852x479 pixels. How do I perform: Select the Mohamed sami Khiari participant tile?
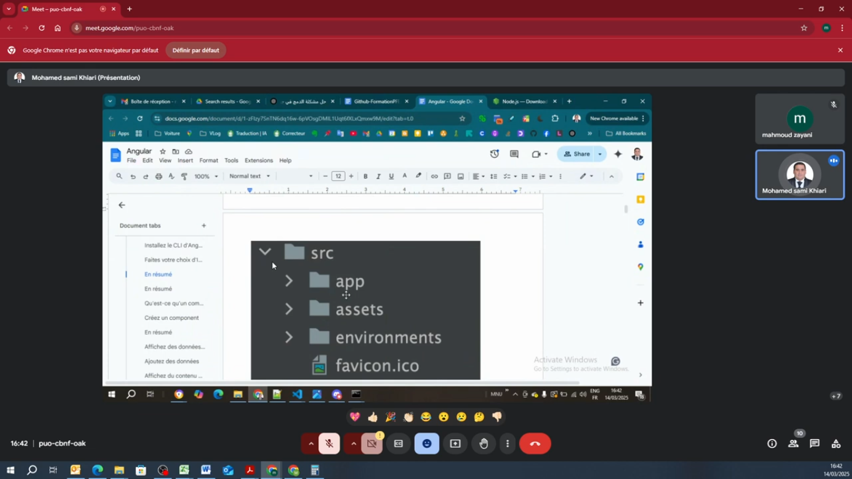tap(800, 175)
